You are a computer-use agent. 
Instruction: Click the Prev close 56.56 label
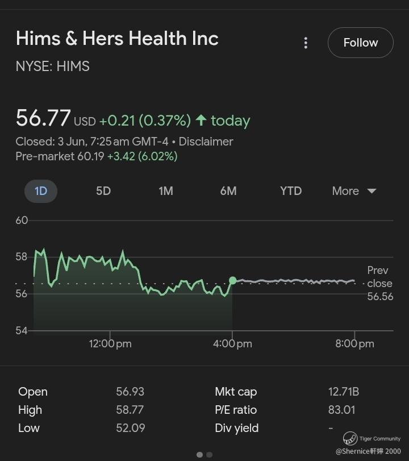(x=380, y=283)
